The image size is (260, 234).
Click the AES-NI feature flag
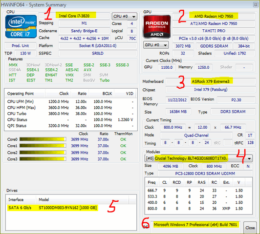72,70
